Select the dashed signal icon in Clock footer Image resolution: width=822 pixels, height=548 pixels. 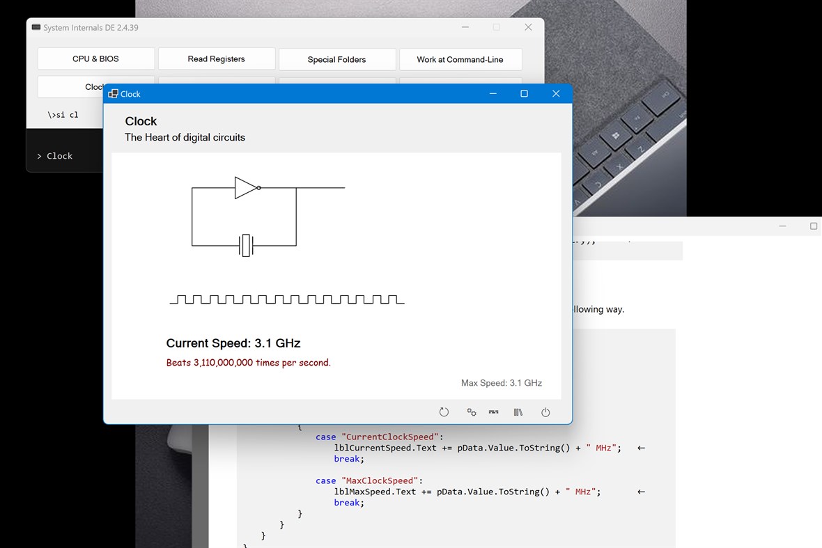(493, 412)
